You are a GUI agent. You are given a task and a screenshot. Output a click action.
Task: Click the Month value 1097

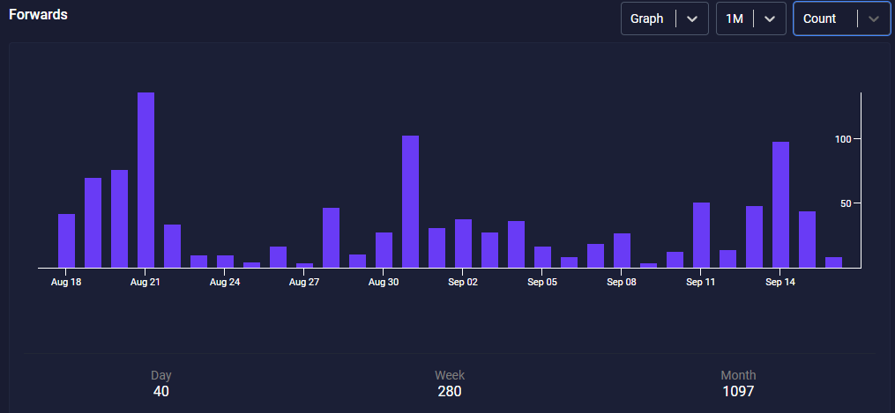tap(738, 391)
